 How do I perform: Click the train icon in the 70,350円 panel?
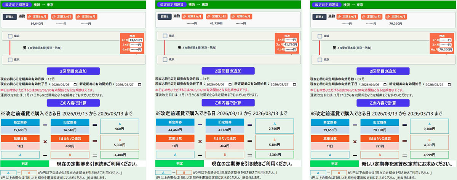[x=334, y=47]
